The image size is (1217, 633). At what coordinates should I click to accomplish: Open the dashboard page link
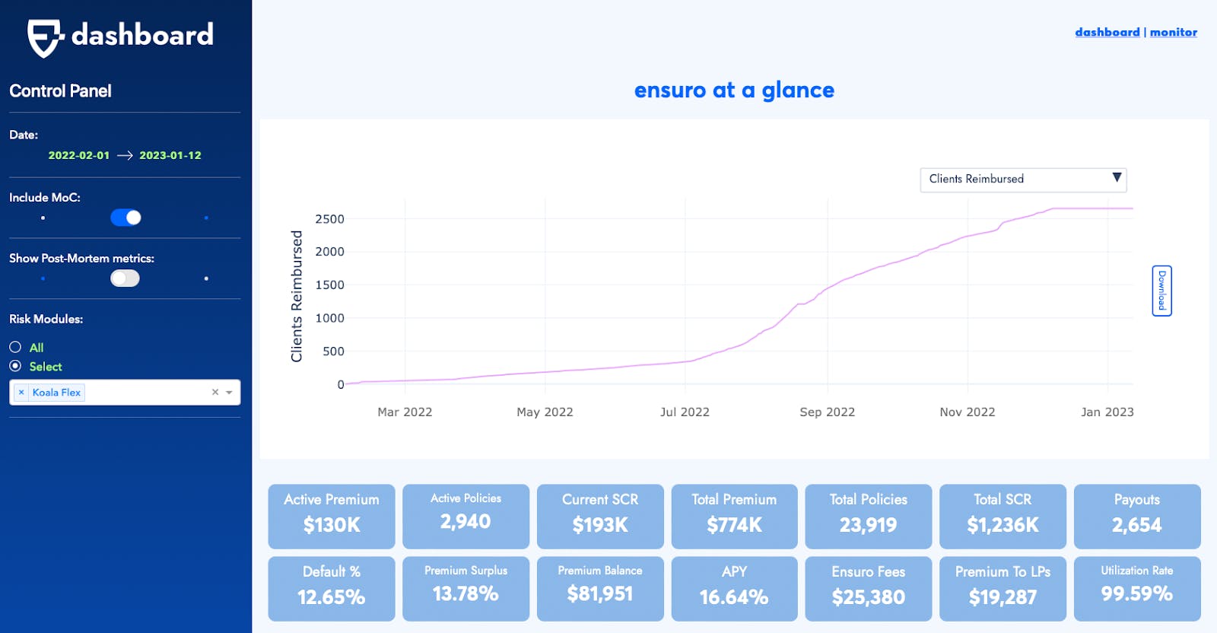[1107, 32]
